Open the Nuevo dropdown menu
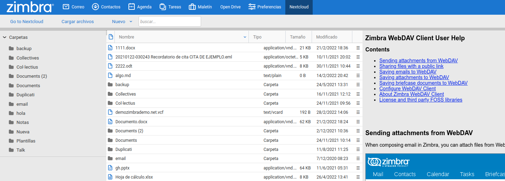Screen dimensions: 505x181 122,21
